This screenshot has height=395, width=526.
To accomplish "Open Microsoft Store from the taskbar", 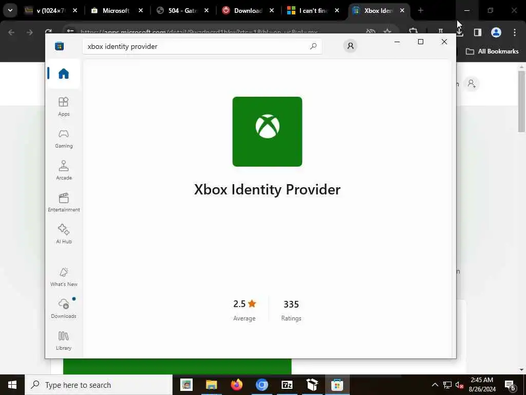I will pyautogui.click(x=337, y=385).
